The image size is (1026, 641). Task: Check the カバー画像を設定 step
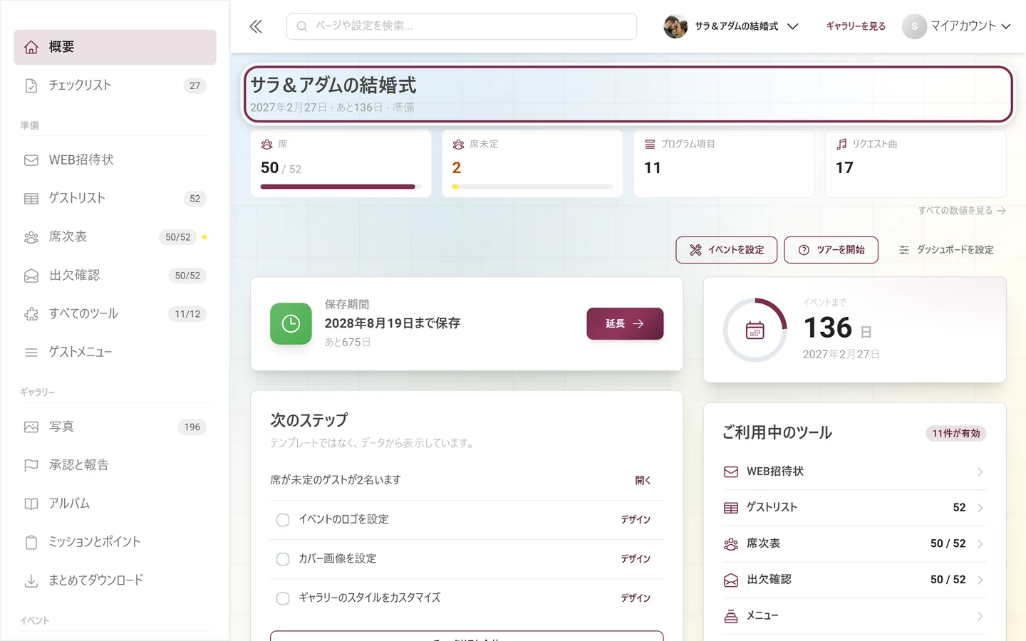pyautogui.click(x=283, y=559)
